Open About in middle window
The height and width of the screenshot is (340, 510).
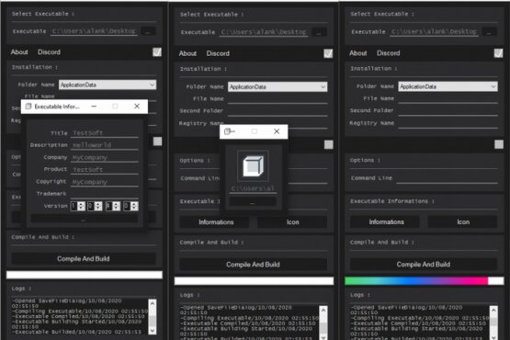pos(187,53)
